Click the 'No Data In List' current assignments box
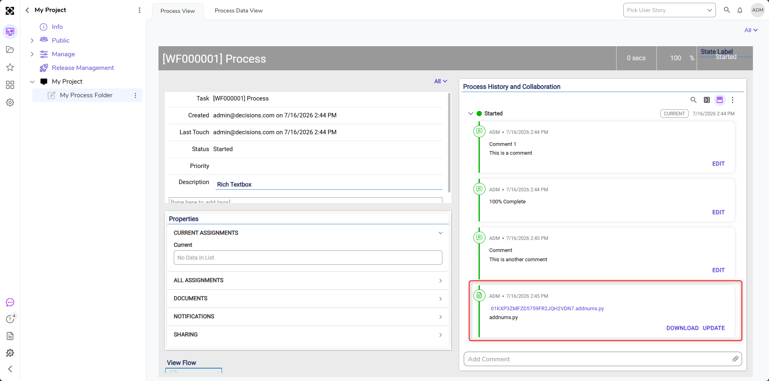The width and height of the screenshot is (769, 381). click(x=308, y=258)
